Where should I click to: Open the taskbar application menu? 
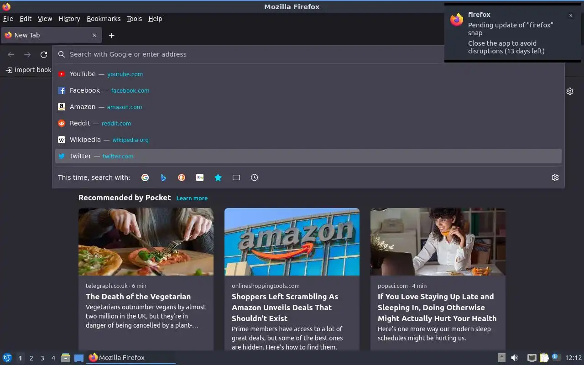7,358
